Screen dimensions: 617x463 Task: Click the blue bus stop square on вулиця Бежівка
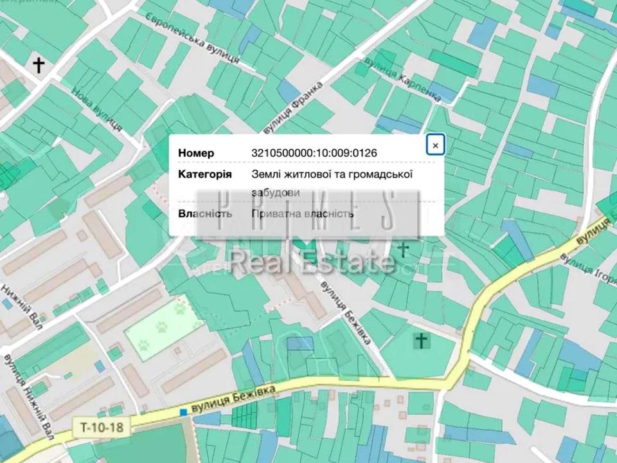[x=184, y=412]
